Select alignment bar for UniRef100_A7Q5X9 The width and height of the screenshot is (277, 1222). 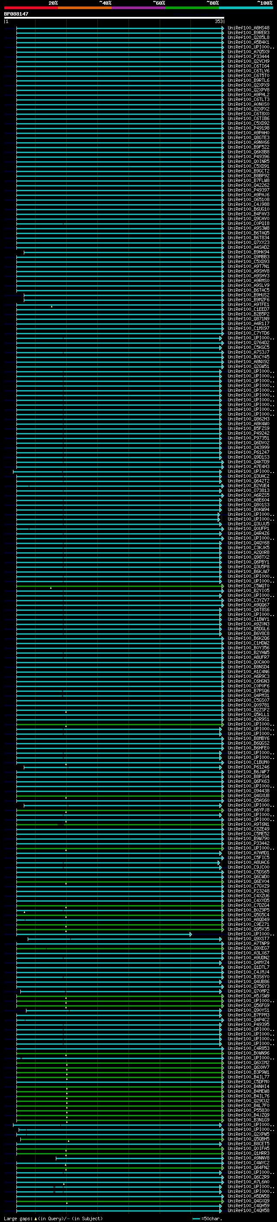[120, 52]
